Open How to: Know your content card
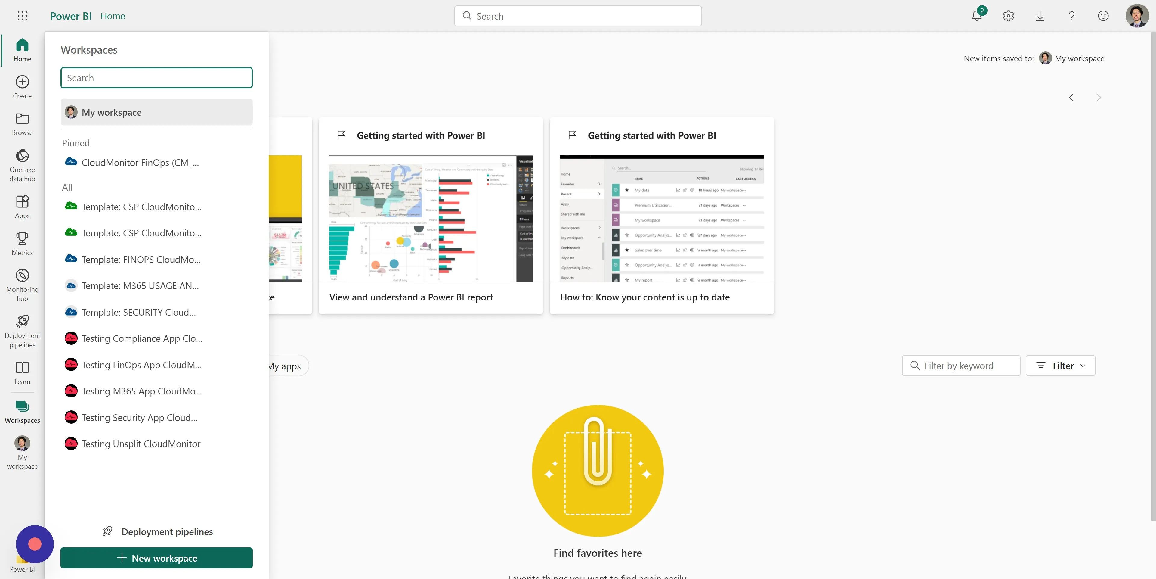The width and height of the screenshot is (1156, 579). coord(661,216)
